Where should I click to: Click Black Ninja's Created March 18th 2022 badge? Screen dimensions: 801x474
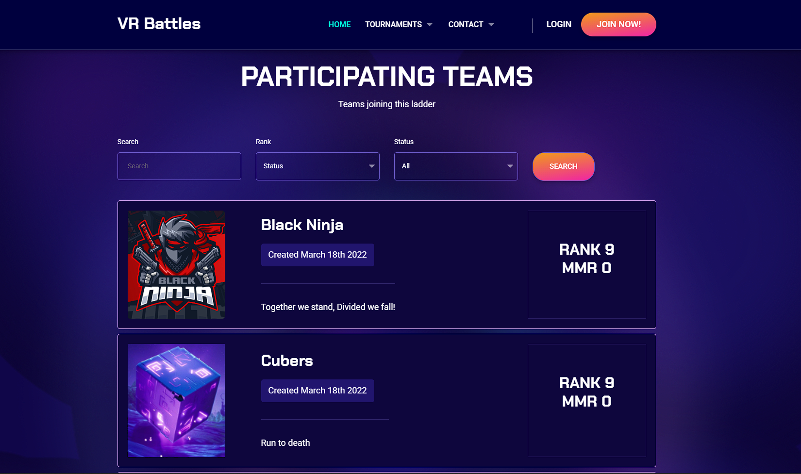click(x=317, y=255)
